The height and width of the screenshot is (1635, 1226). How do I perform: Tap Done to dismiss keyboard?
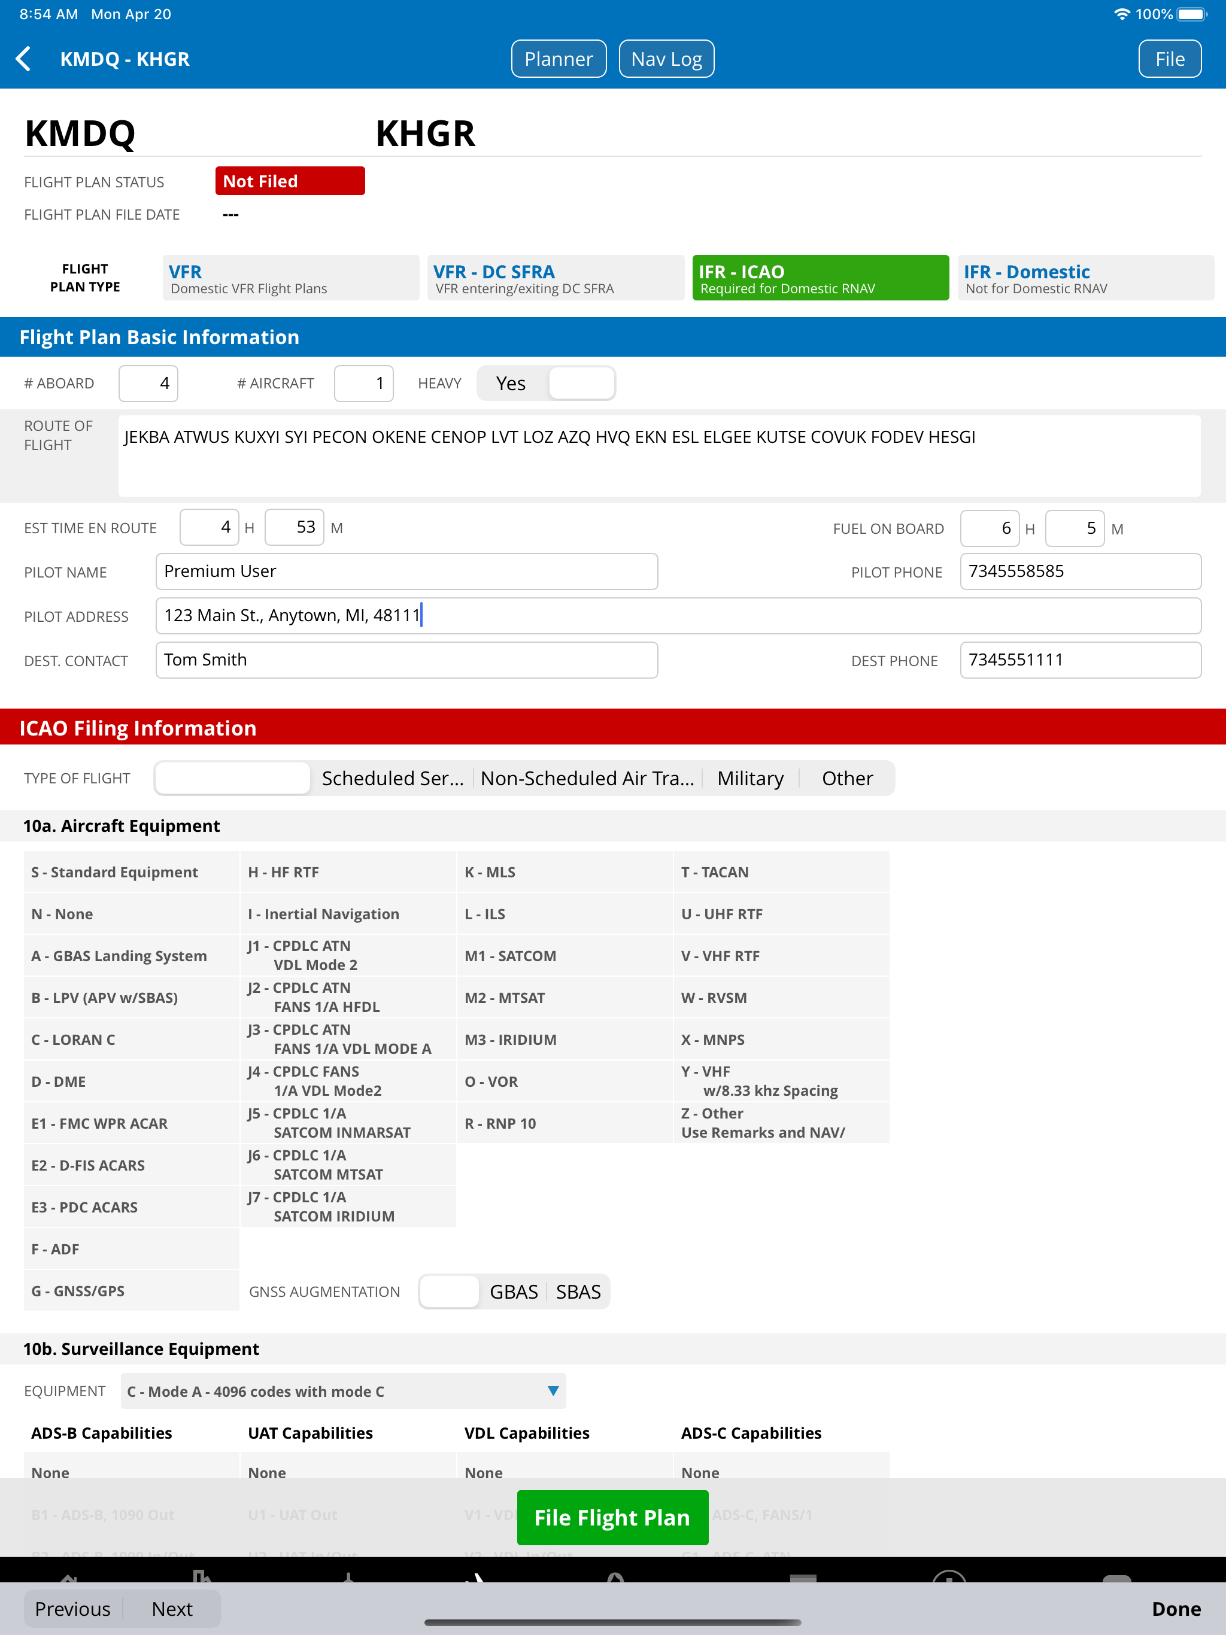[1176, 1609]
